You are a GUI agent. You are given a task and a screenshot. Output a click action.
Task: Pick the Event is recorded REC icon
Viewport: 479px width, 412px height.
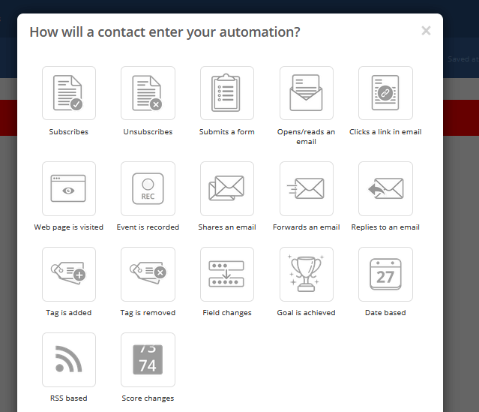tap(148, 188)
